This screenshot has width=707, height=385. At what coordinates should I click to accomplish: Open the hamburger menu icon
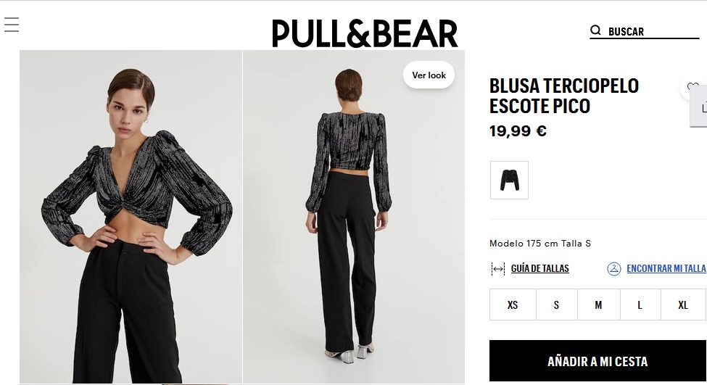click(x=12, y=25)
